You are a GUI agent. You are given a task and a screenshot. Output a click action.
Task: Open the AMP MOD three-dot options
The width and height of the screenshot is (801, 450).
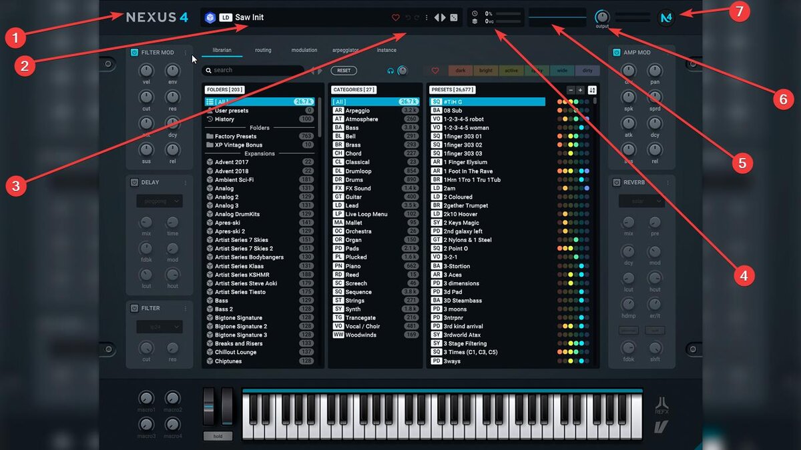pyautogui.click(x=667, y=53)
